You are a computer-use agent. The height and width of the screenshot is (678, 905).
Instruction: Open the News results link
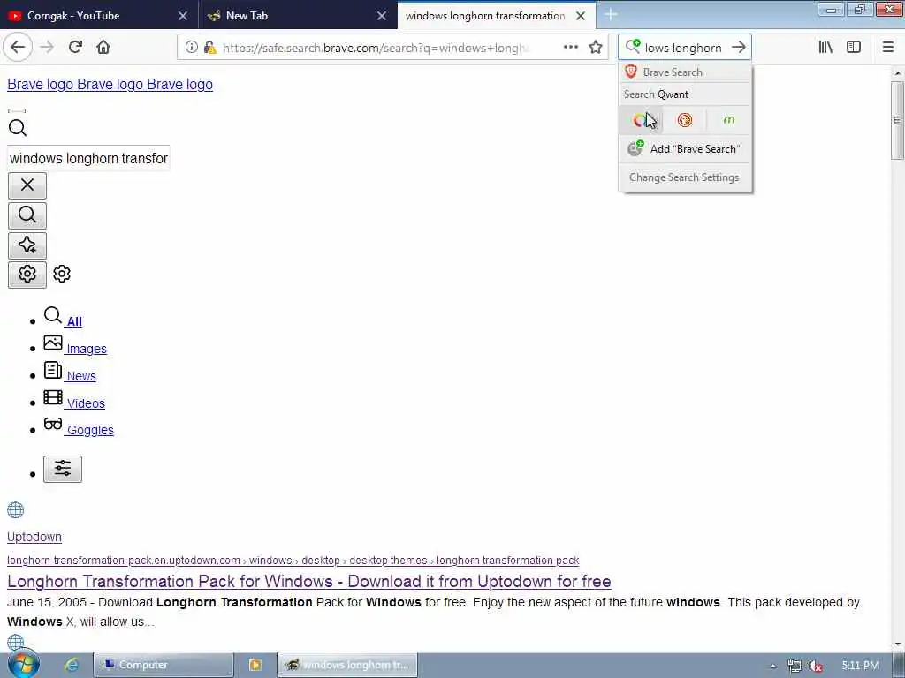pos(81,376)
